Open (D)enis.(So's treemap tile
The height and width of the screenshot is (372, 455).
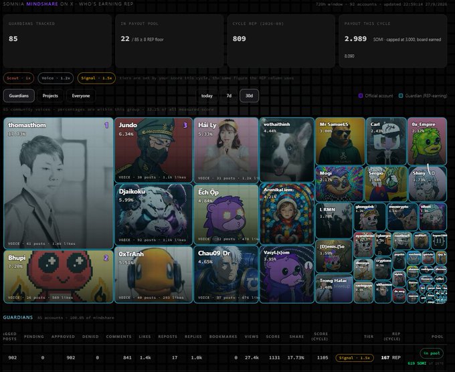tap(334, 256)
